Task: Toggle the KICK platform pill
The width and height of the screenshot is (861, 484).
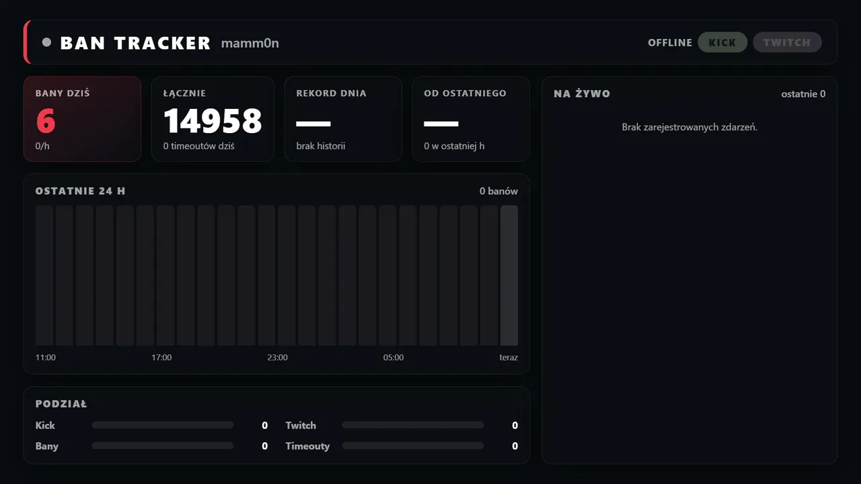Action: click(722, 42)
